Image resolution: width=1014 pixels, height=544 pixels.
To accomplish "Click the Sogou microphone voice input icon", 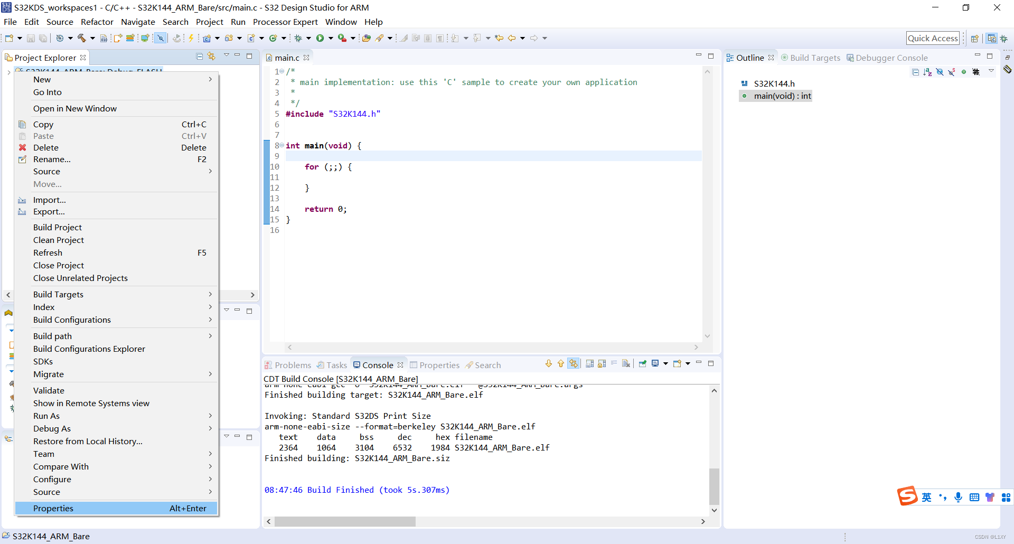I will point(959,497).
